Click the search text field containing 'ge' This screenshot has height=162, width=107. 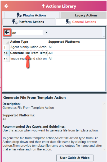[x=27, y=33]
